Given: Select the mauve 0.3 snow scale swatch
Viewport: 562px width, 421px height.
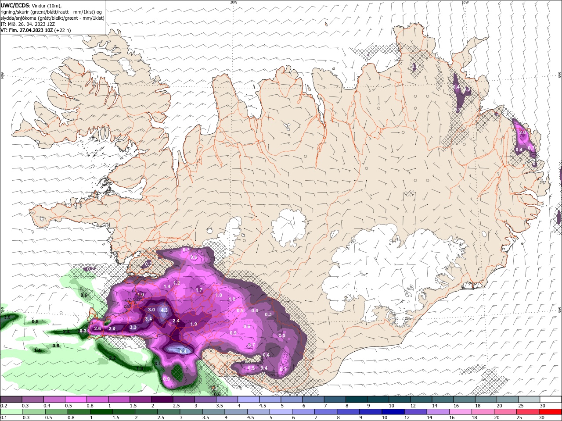Looking at the screenshot, I should coord(32,400).
